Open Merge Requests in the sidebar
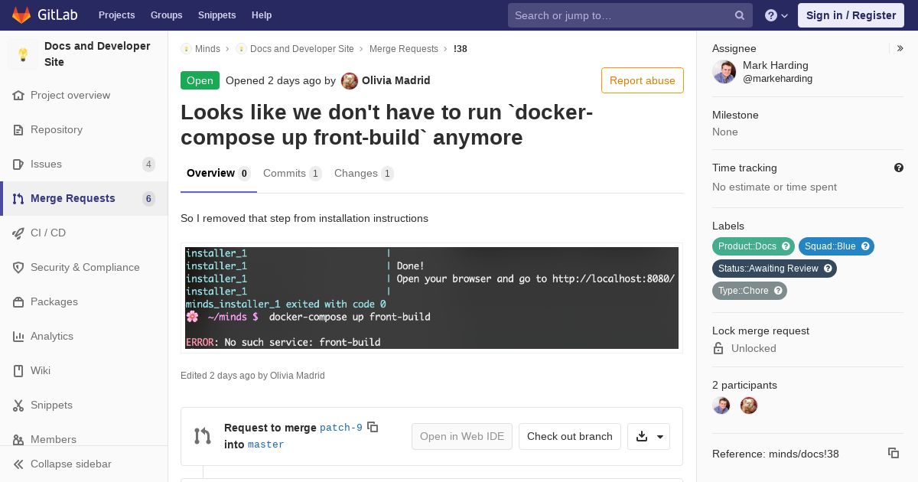 [84, 199]
